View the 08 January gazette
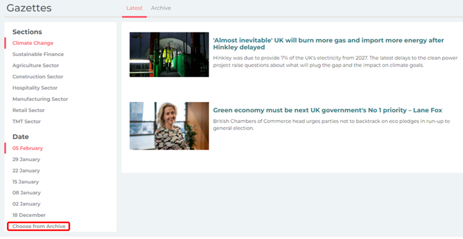The width and height of the screenshot is (463, 239). point(26,193)
